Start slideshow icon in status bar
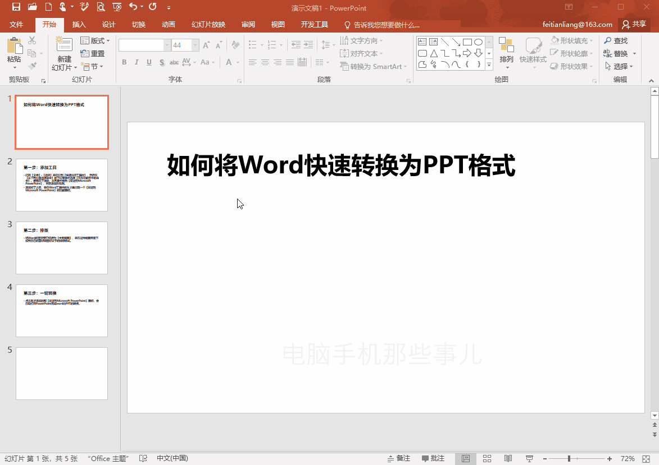Screen dimensions: 659x465 click(x=530, y=459)
